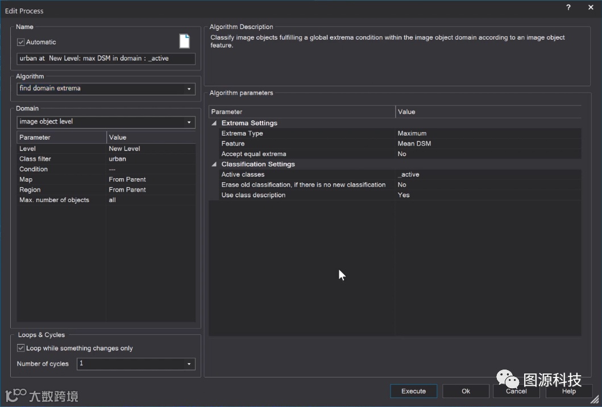Open the Number of cycles dropdown
This screenshot has width=602, height=407.
(189, 364)
